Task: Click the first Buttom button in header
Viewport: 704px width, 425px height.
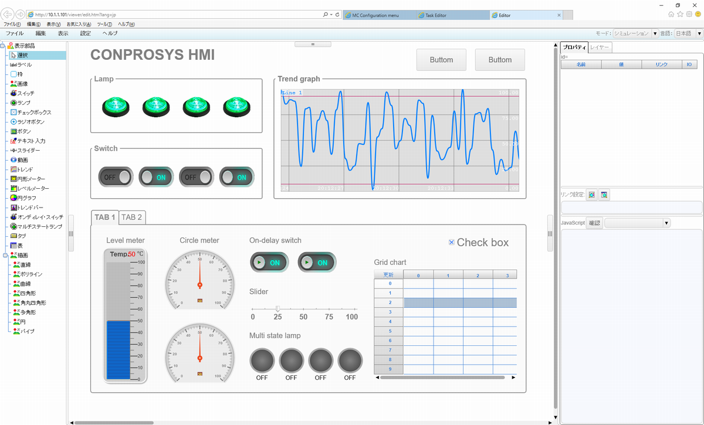Action: point(441,60)
